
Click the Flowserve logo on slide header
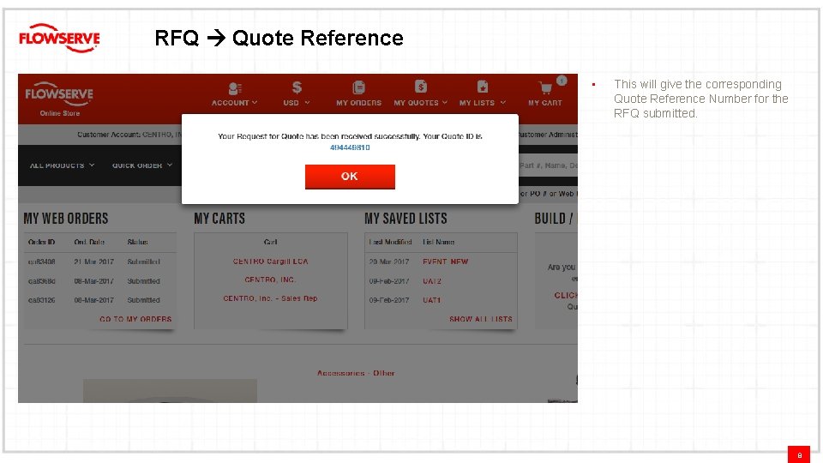pyautogui.click(x=59, y=38)
